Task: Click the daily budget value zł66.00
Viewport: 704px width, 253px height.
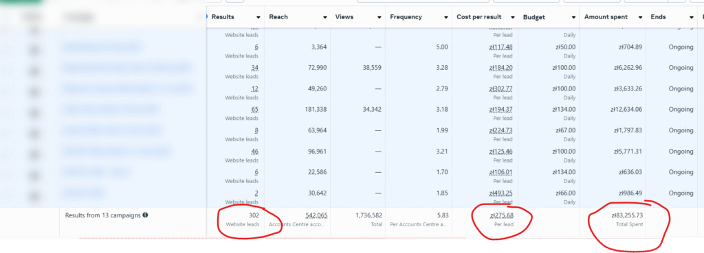Action: [566, 193]
